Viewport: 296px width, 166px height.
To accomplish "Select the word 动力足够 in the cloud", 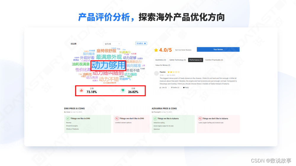I will point(130,58).
